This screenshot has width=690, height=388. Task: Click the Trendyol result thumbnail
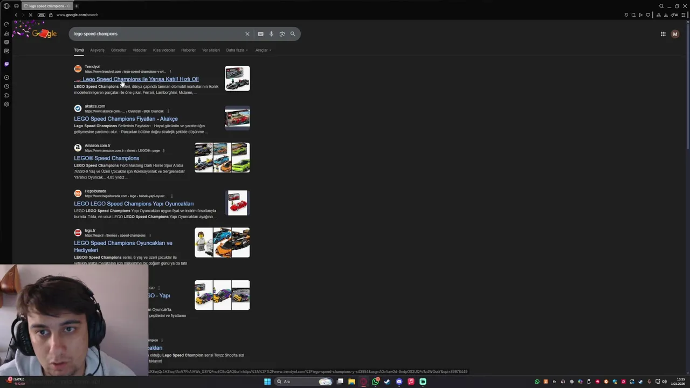coord(237,78)
